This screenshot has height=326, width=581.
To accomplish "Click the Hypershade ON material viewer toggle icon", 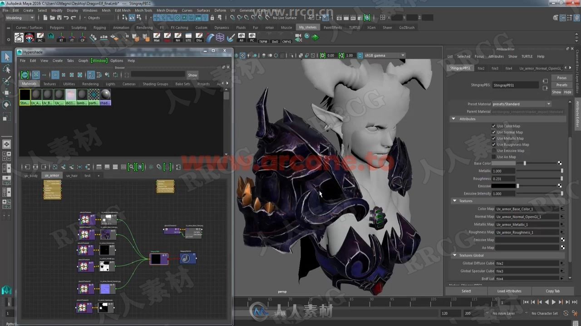I will [x=25, y=75].
